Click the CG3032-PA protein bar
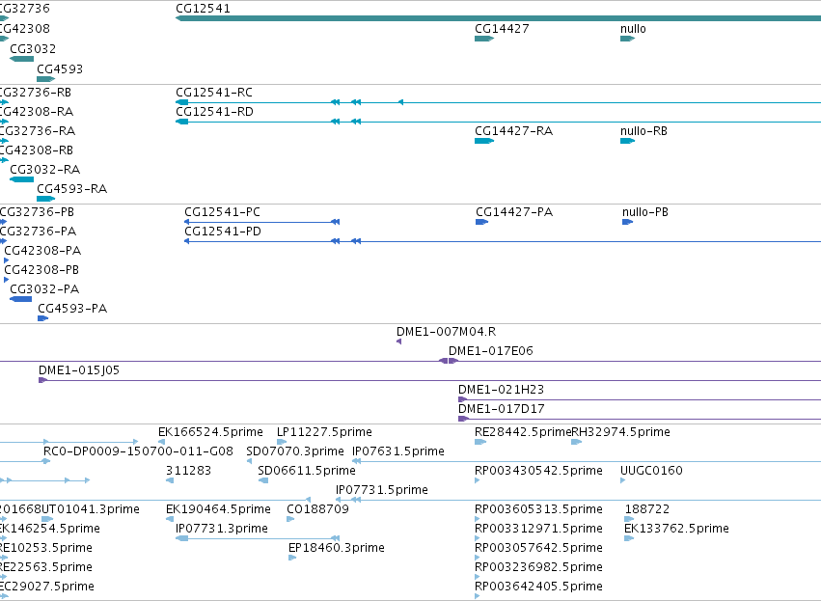Viewport: 821px width, 601px height. (21, 299)
